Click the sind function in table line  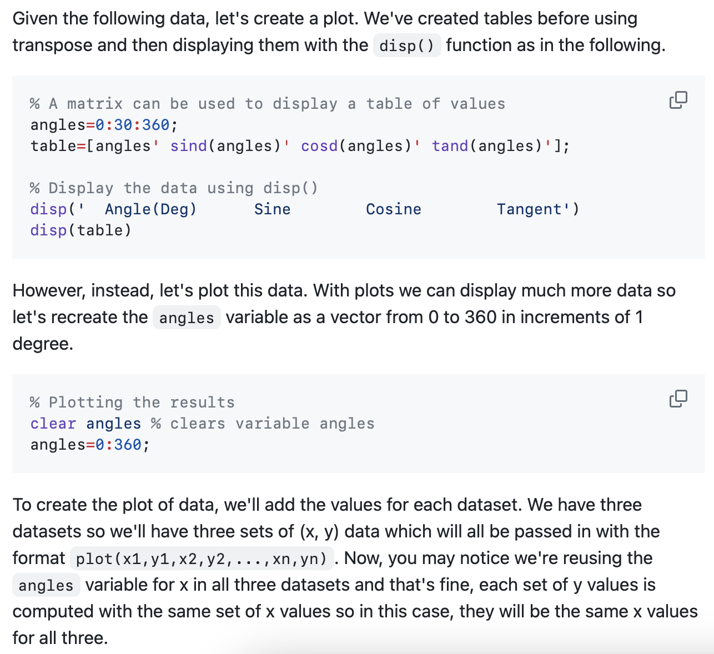(188, 146)
